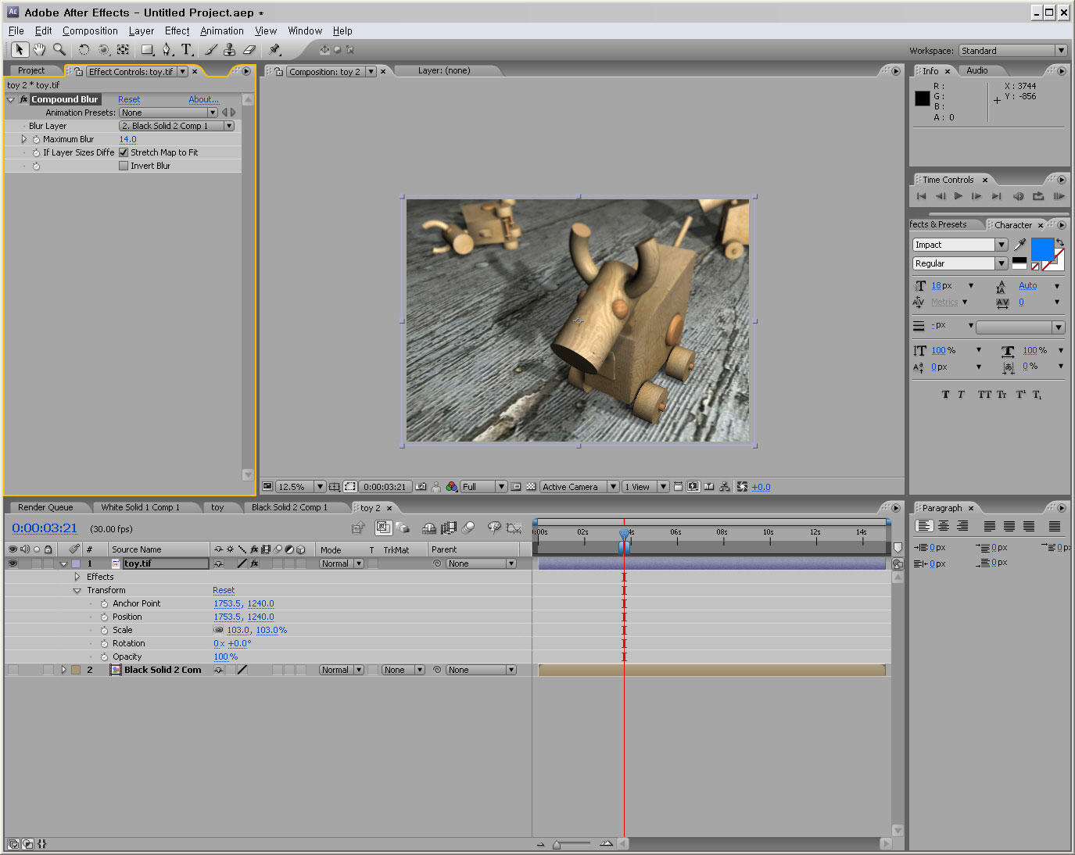Click the current time indicator marker
This screenshot has height=855, width=1075.
click(624, 534)
